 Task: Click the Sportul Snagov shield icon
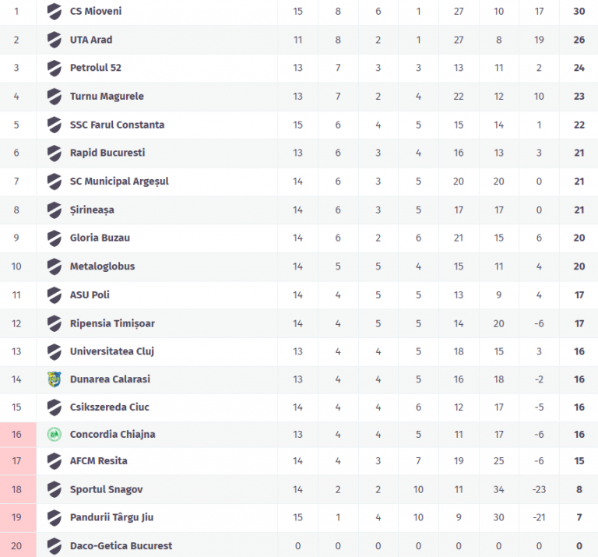pos(54,489)
